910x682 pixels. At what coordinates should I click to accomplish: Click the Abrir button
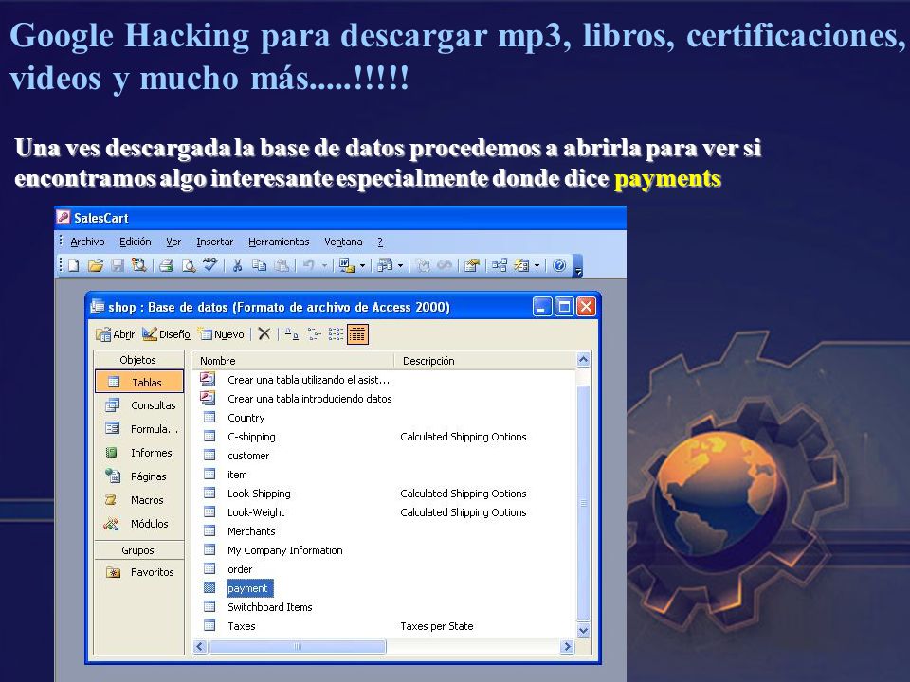click(116, 334)
